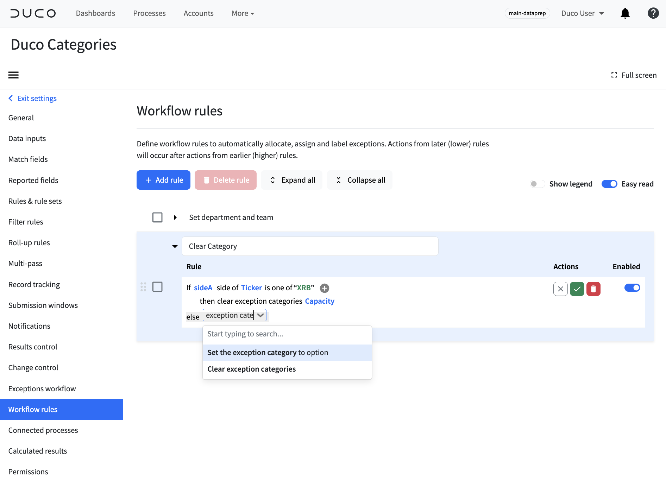Open the else action dropdown arrow
This screenshot has width=666, height=480.
tap(260, 315)
